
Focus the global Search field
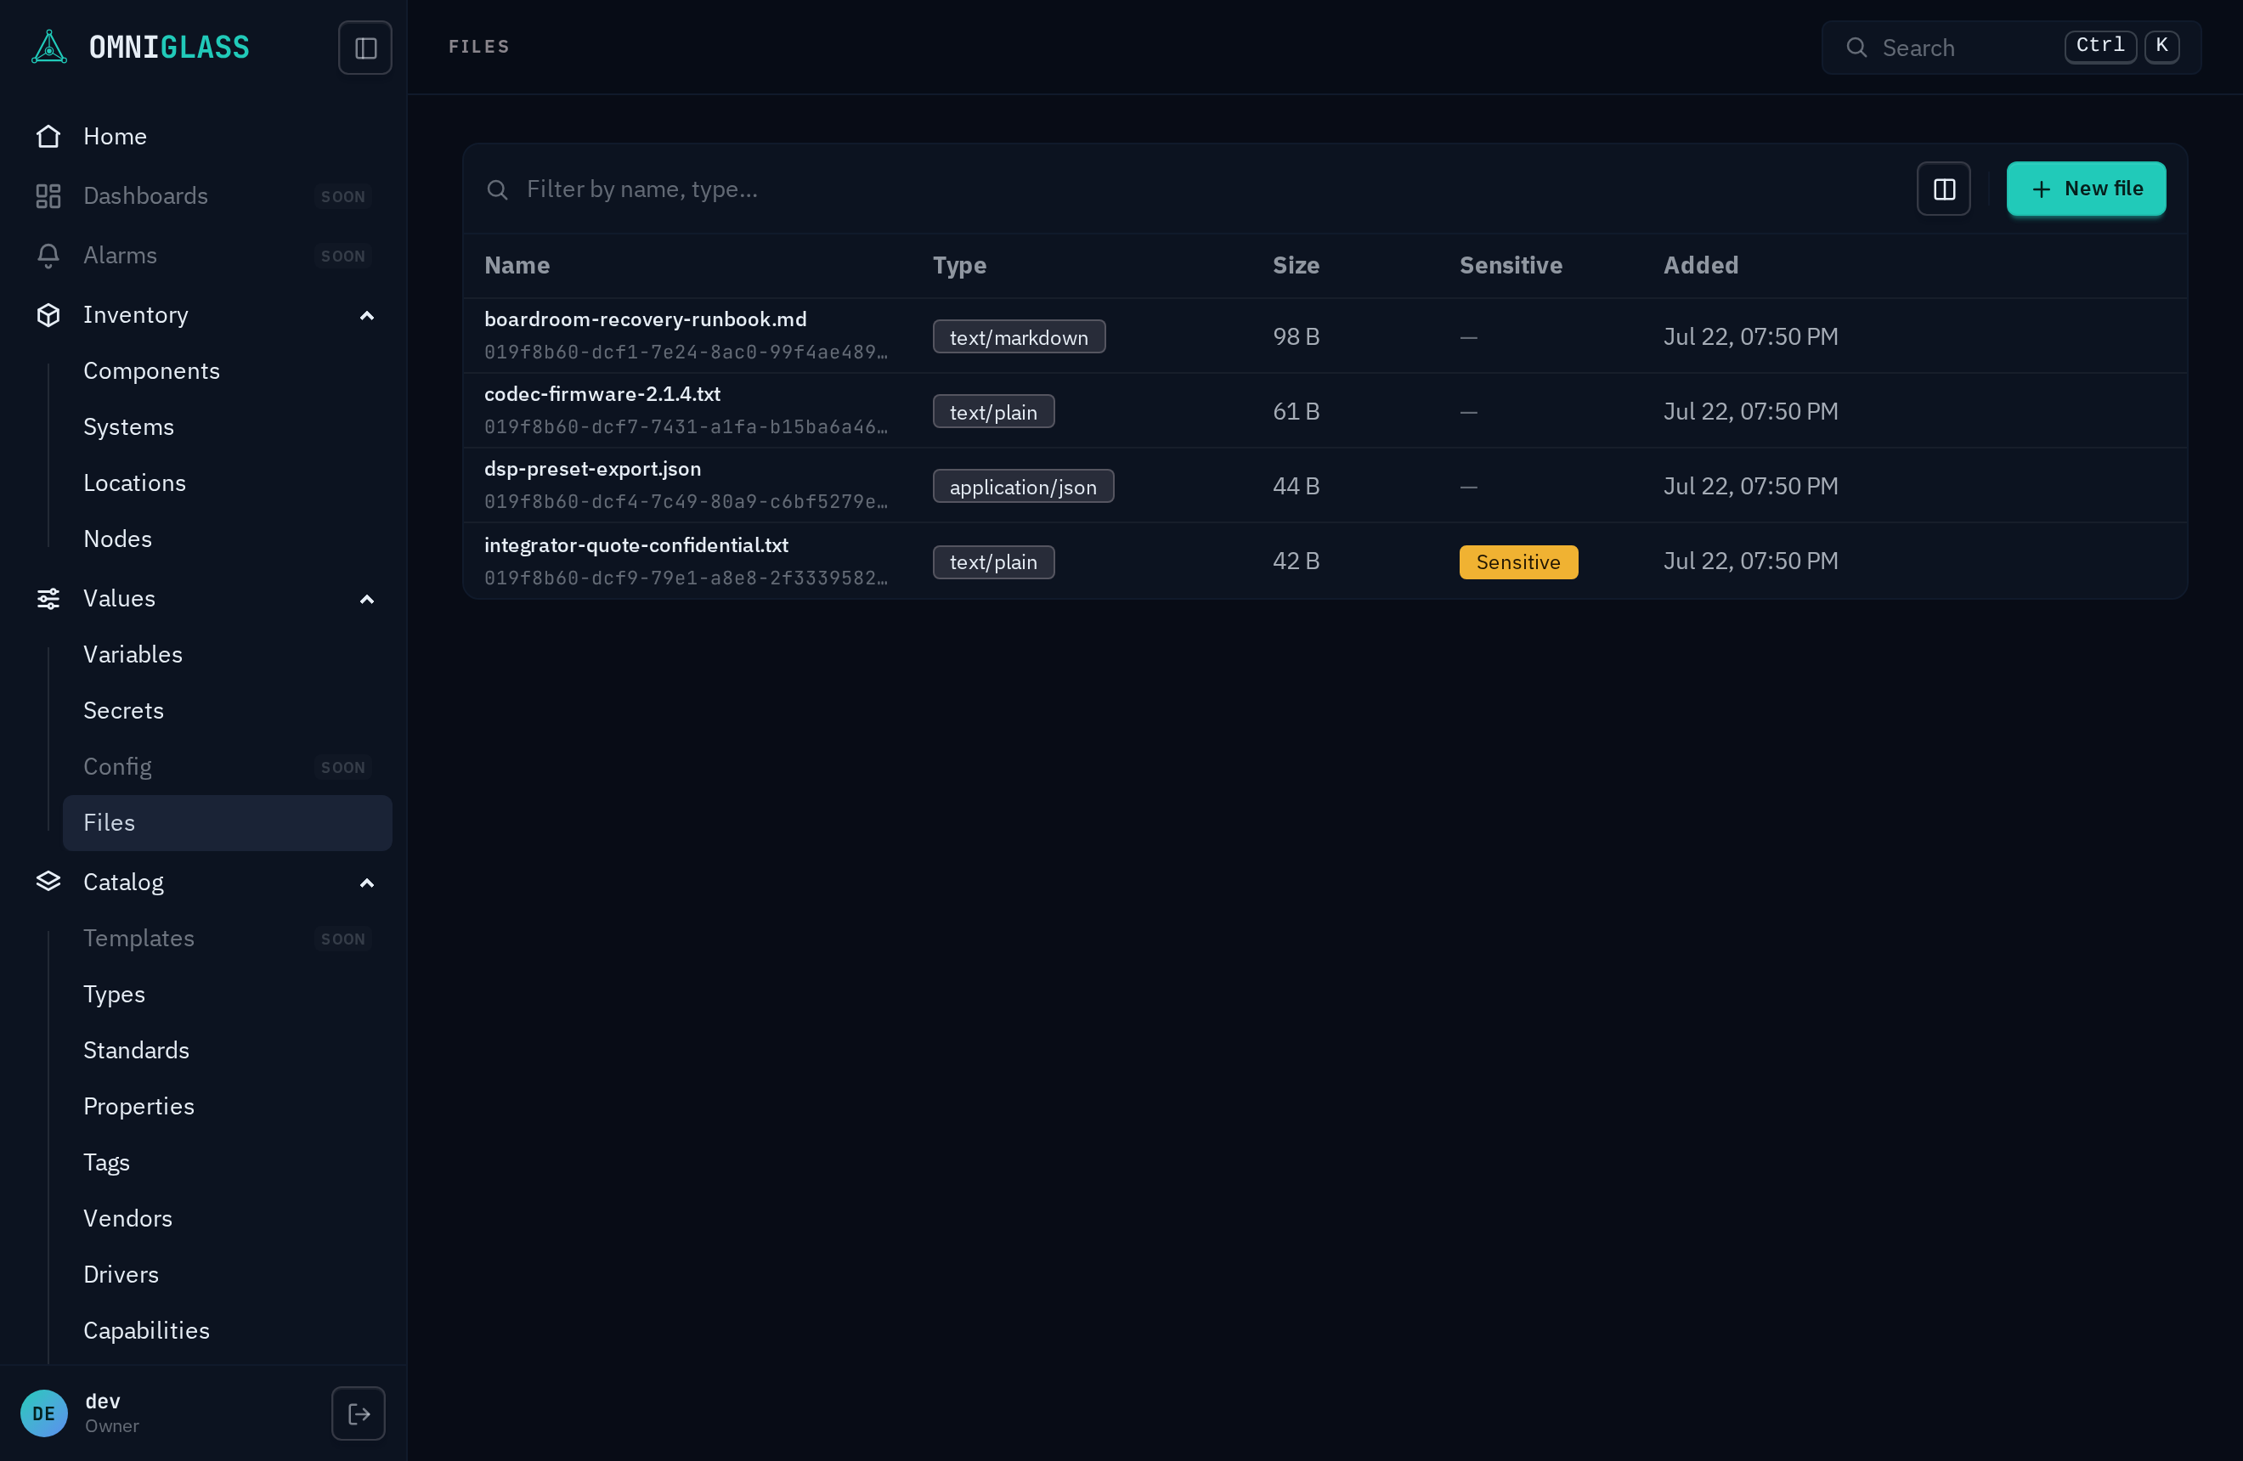(x=2011, y=47)
